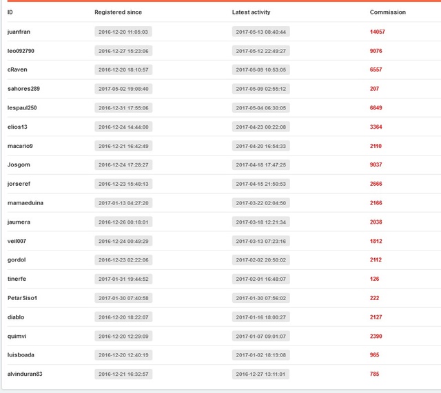Click latest activity 2017-04-23 00:22:08
The width and height of the screenshot is (441, 393).
pyautogui.click(x=261, y=127)
